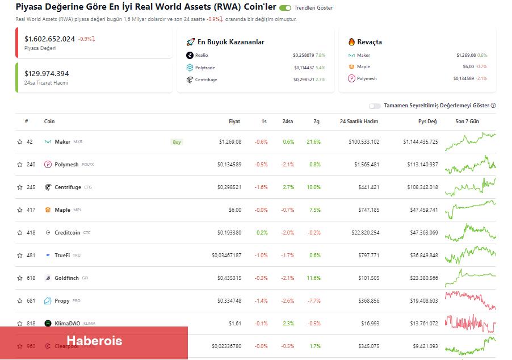This screenshot has width=512, height=360.
Task: Sort by 24 Saatlik Hacim column
Action: coord(359,121)
